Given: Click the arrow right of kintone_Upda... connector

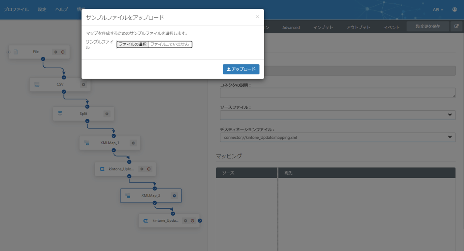Looking at the screenshot, I should click(x=200, y=221).
